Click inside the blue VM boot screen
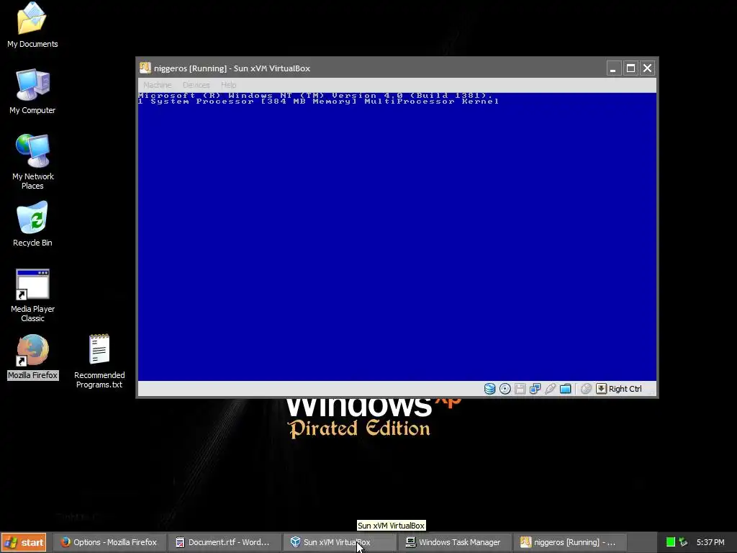The height and width of the screenshot is (553, 737). (x=397, y=236)
